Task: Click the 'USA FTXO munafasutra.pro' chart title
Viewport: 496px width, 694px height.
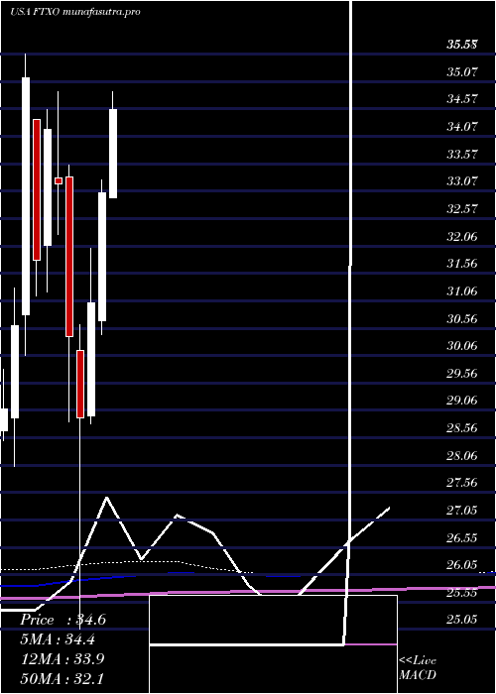Action: [x=74, y=12]
